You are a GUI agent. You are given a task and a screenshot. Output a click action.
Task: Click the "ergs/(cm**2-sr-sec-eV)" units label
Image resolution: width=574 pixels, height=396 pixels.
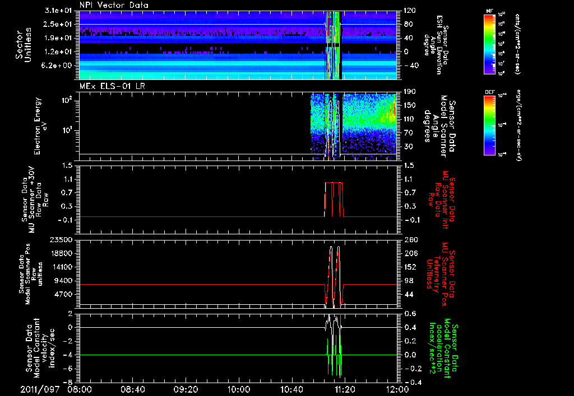(518, 125)
